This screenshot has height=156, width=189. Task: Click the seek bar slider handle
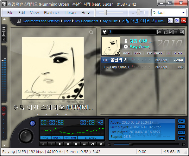[x=131, y=144]
